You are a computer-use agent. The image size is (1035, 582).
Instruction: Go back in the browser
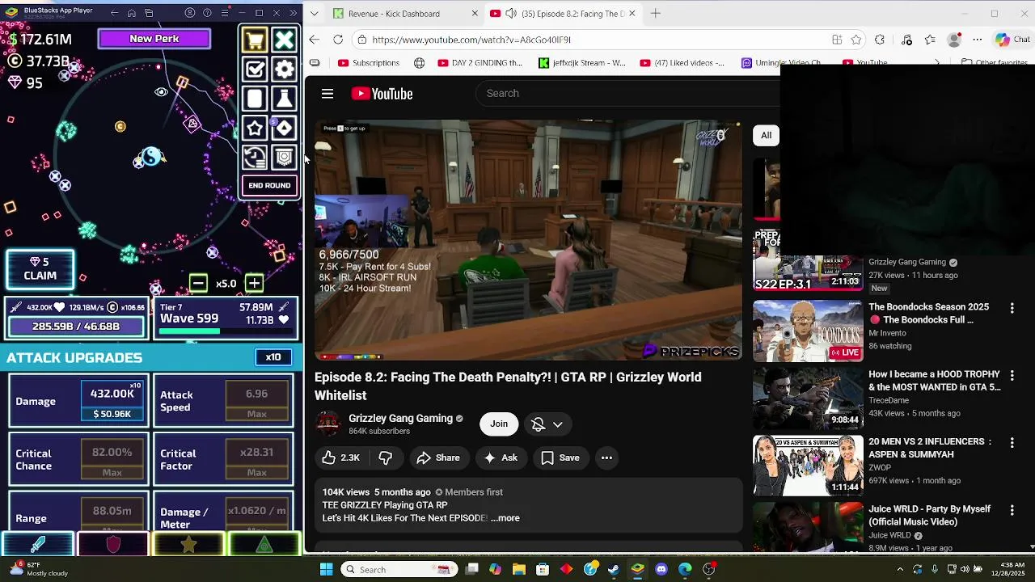click(x=315, y=40)
